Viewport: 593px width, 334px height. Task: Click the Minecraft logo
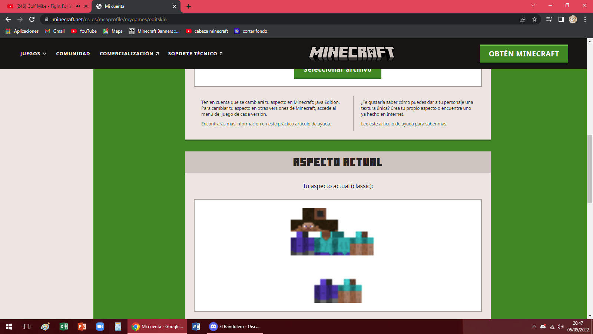[352, 53]
